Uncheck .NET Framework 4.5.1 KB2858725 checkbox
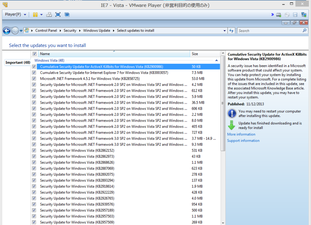Viewport: 311px width, 225px height. (x=34, y=78)
